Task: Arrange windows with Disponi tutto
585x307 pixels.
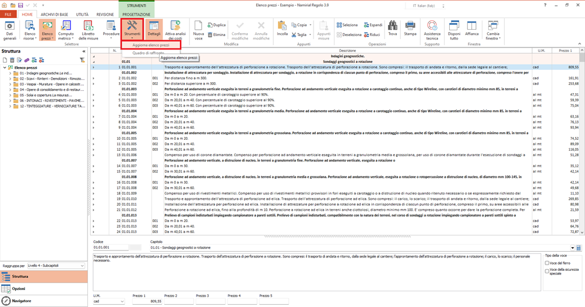Action: [454, 30]
